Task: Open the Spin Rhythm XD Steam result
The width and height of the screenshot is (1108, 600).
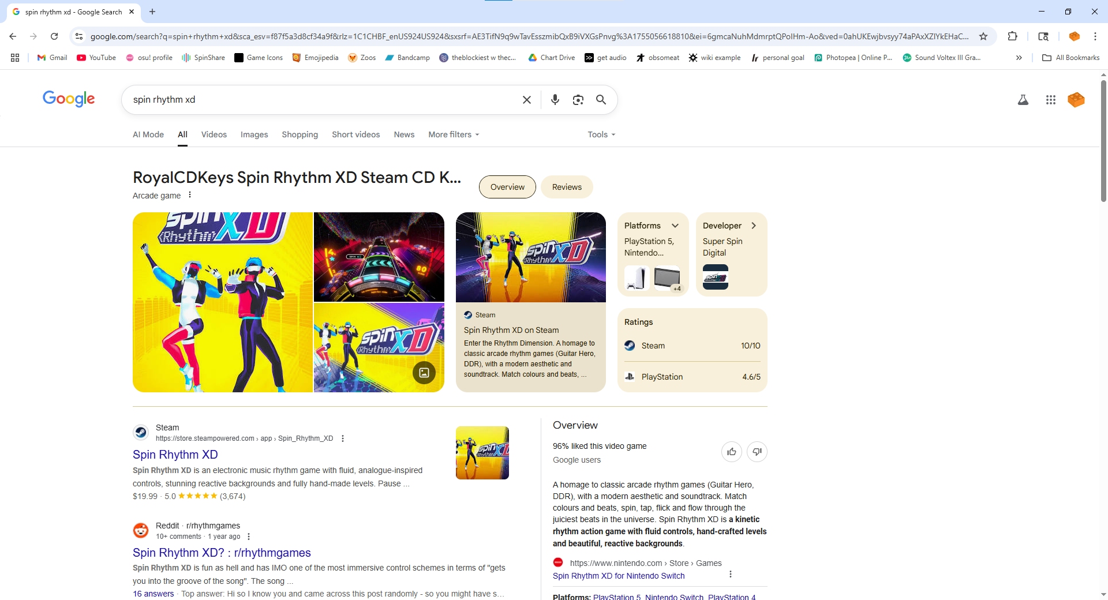Action: pyautogui.click(x=175, y=455)
